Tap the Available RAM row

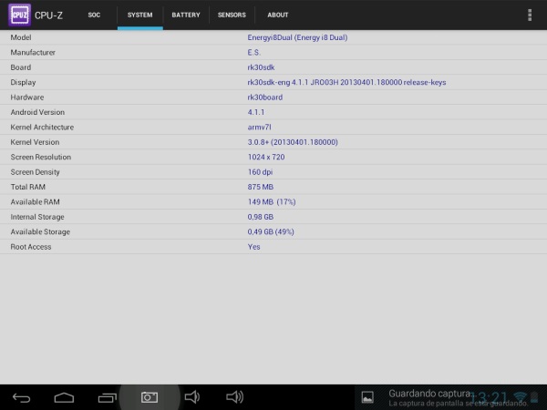273,201
